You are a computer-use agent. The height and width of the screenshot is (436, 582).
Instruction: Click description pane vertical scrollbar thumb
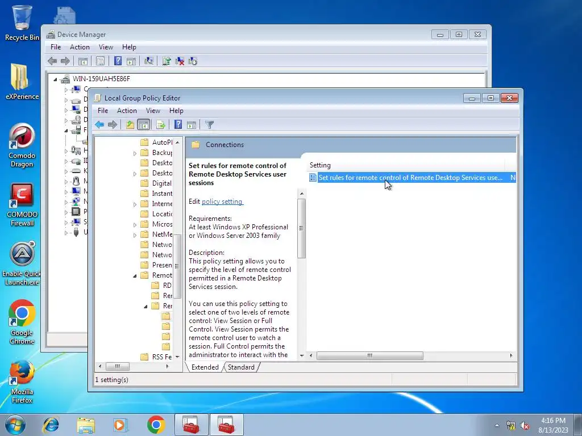click(301, 228)
